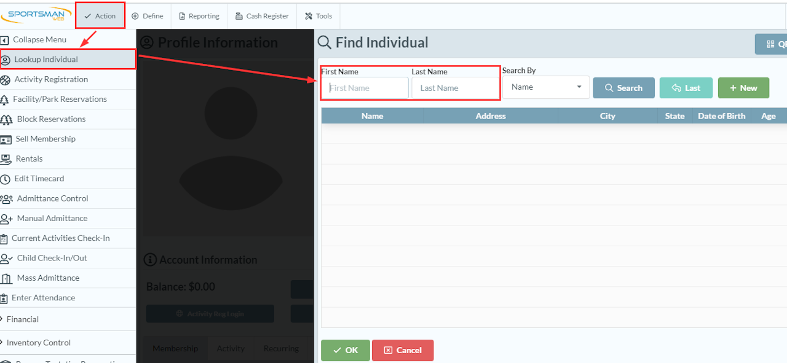
Task: Click the Sell Membership card icon
Action: pos(6,139)
